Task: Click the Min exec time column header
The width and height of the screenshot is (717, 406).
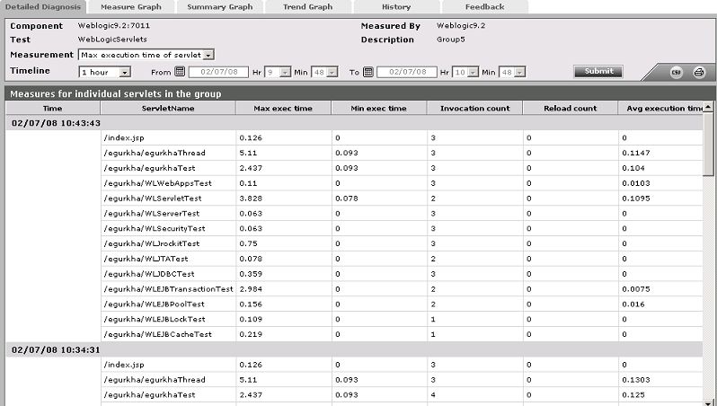Action: [x=378, y=109]
